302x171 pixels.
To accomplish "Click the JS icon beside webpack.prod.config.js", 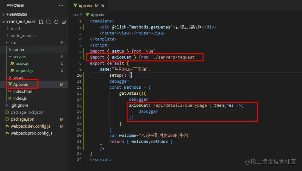I will (7, 133).
